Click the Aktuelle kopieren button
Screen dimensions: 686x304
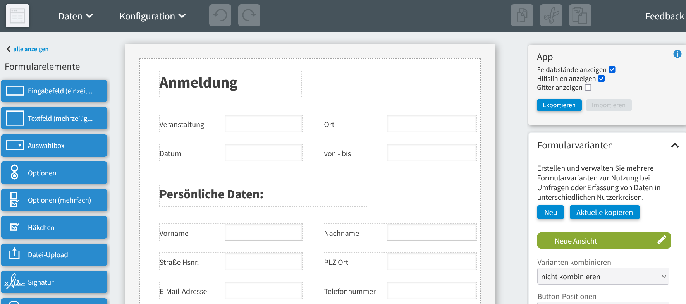[604, 212]
